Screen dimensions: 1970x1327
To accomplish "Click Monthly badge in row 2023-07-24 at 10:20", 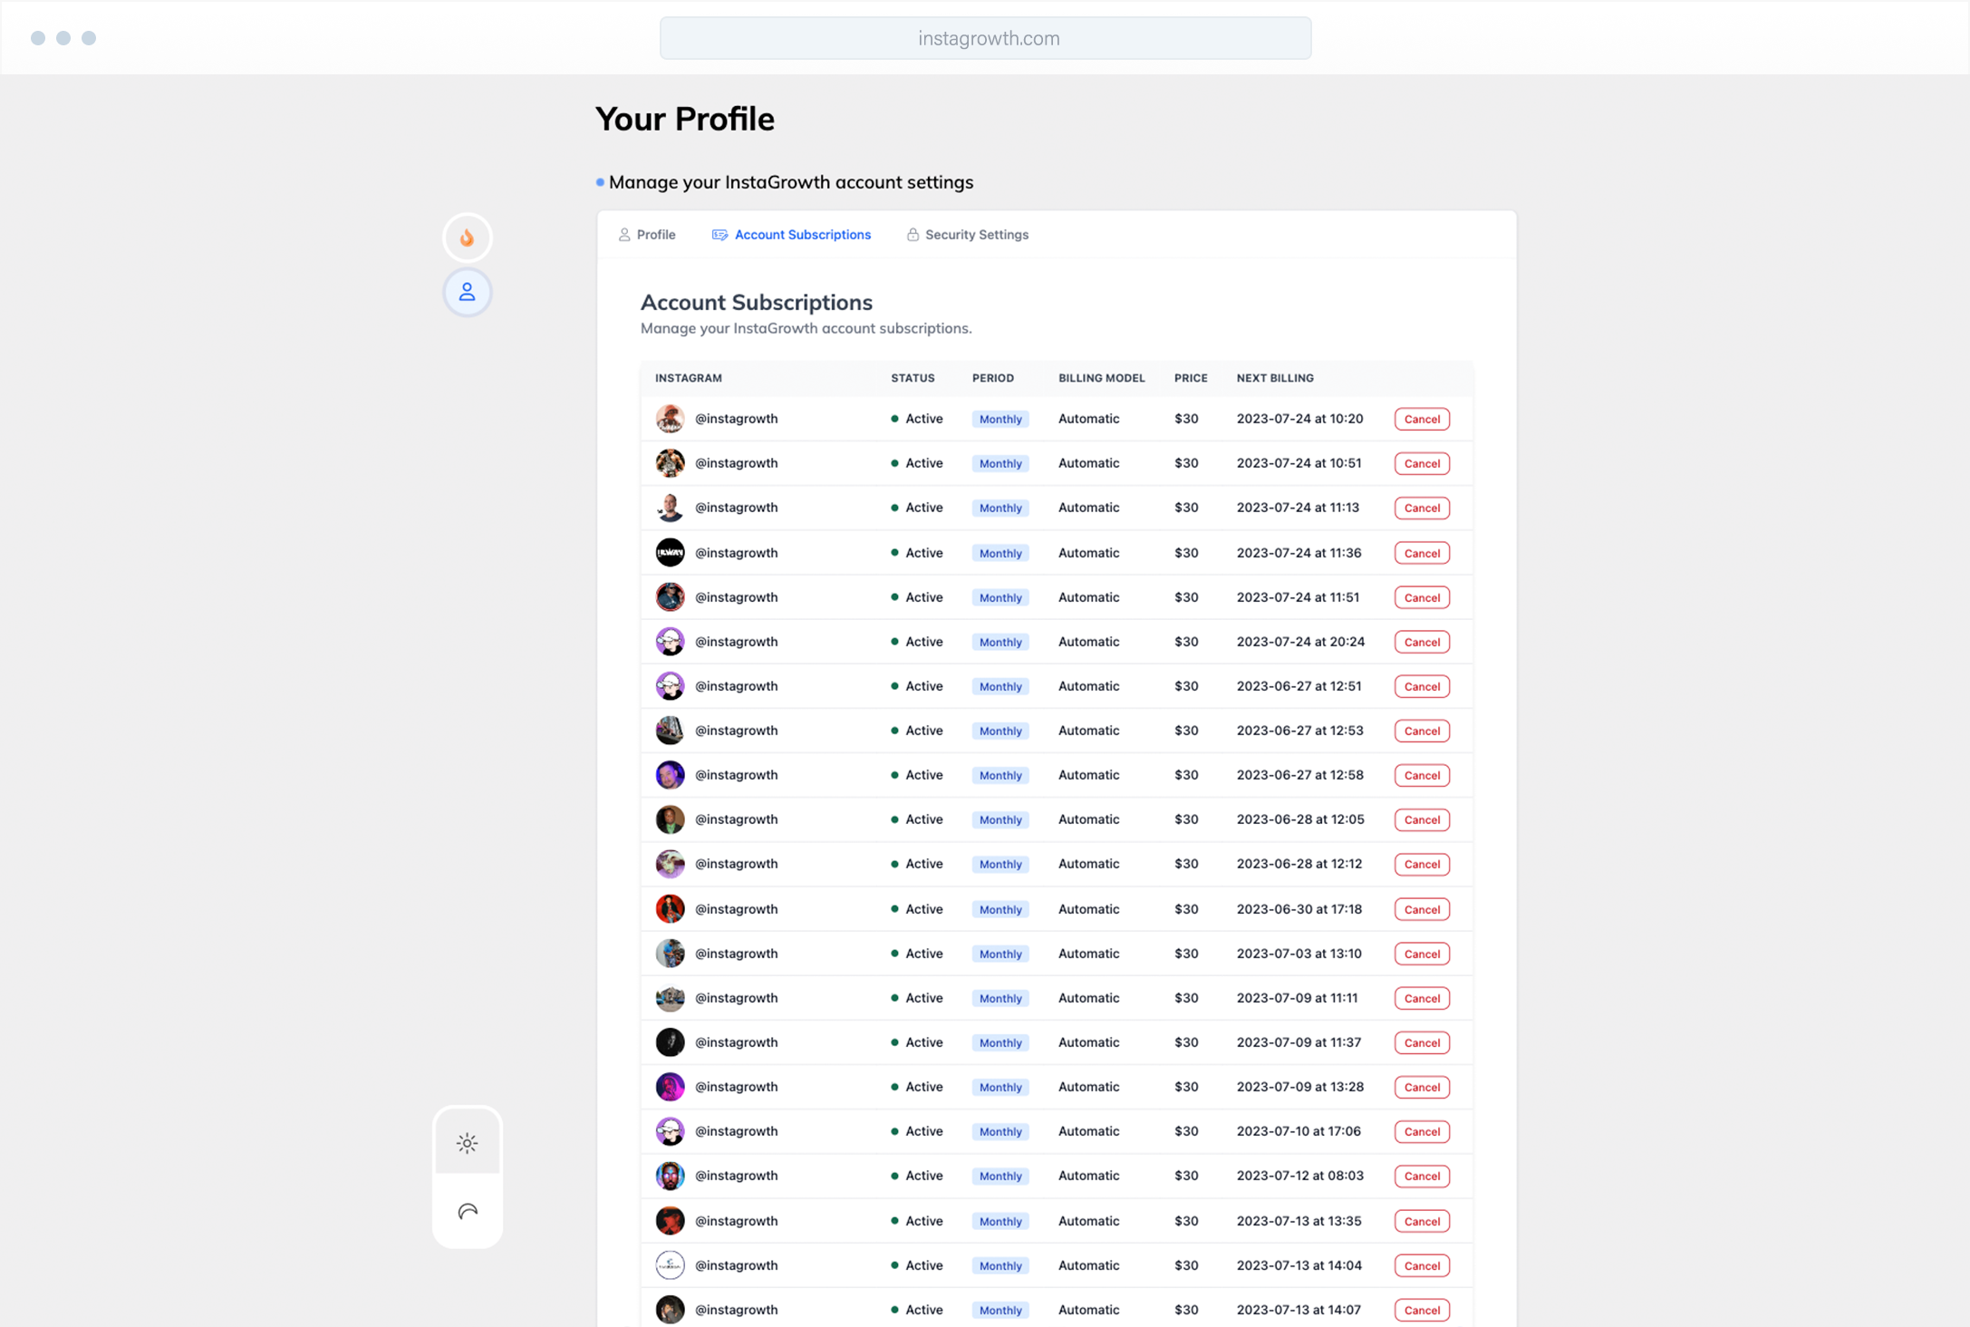I will click(x=1000, y=419).
